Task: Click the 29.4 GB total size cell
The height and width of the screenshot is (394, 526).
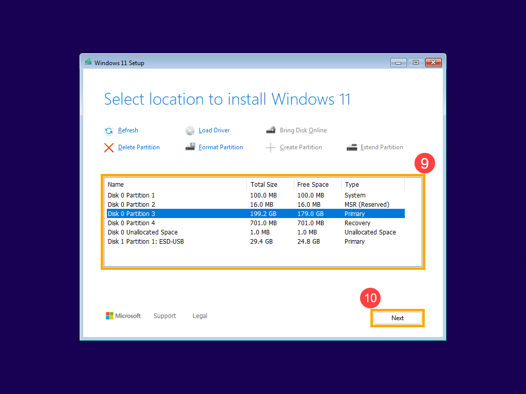Action: point(261,242)
